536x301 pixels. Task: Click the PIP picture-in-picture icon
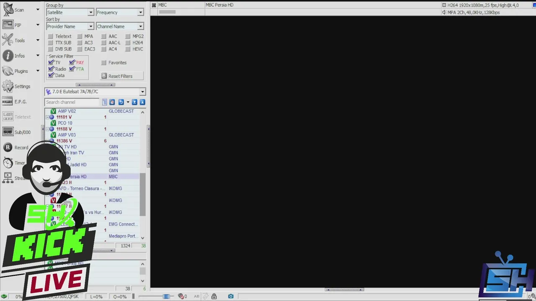tap(8, 25)
